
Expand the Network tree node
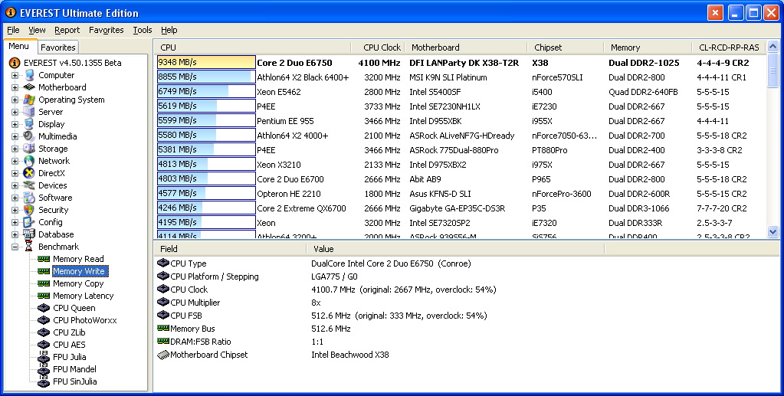click(15, 161)
